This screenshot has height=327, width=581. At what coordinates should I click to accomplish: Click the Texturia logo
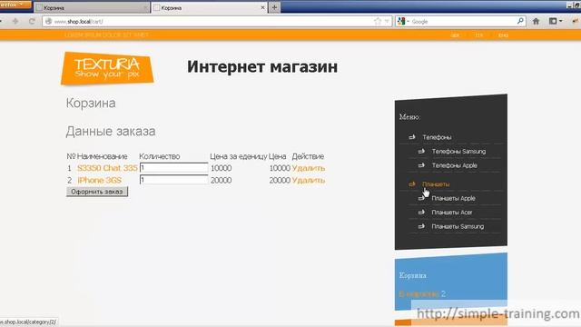click(x=107, y=69)
